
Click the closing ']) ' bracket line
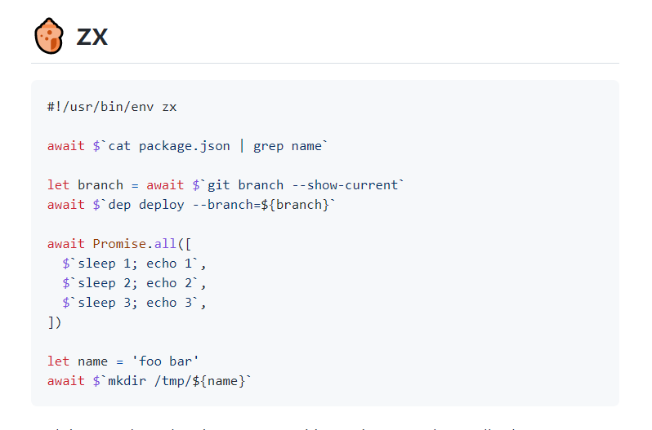[x=55, y=321]
